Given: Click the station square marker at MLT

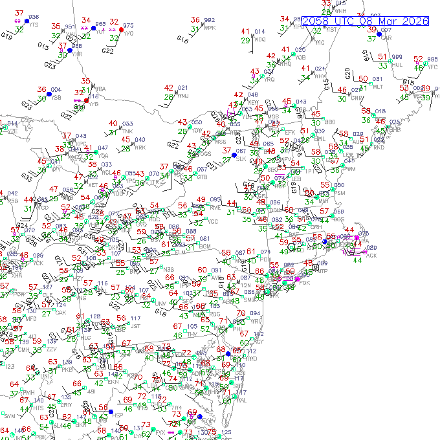Looking at the screenshot, I should coord(371,83).
